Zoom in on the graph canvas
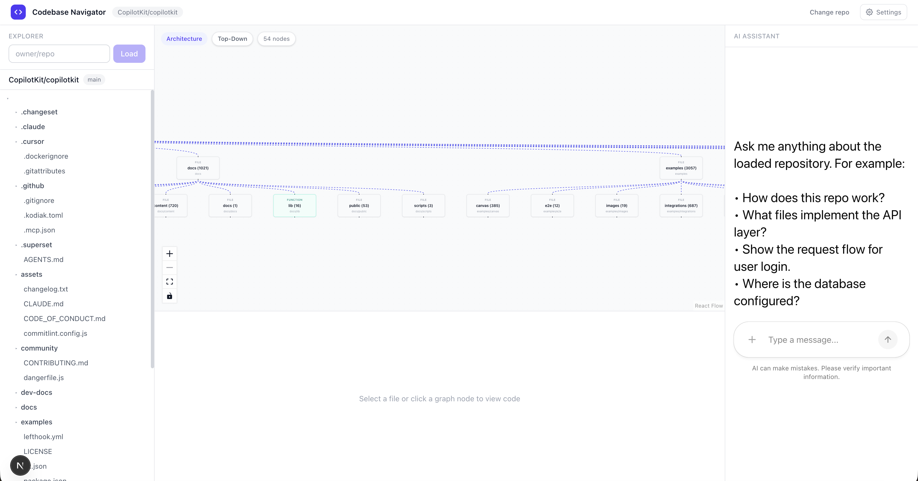This screenshot has height=481, width=918. tap(170, 254)
